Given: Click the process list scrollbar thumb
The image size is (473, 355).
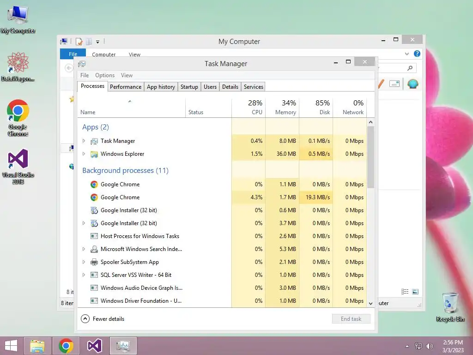Looking at the screenshot, I should coord(371,157).
